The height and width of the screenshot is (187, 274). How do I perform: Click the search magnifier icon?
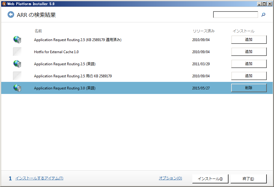(263, 15)
